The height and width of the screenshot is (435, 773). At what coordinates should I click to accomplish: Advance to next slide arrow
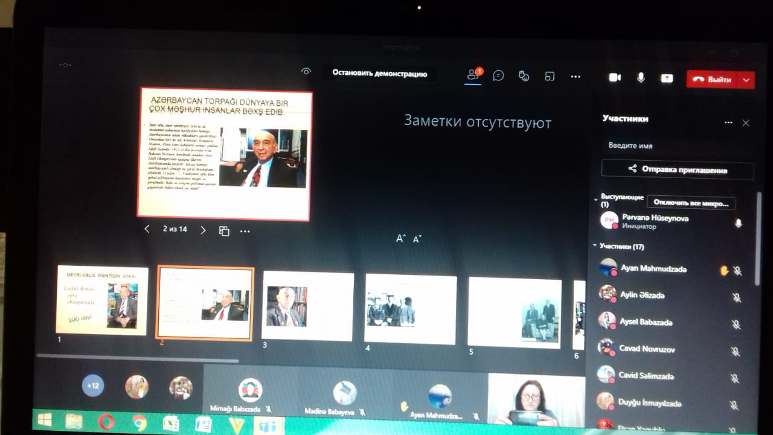[x=203, y=230]
